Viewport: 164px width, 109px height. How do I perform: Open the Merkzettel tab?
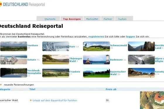tap(92, 19)
